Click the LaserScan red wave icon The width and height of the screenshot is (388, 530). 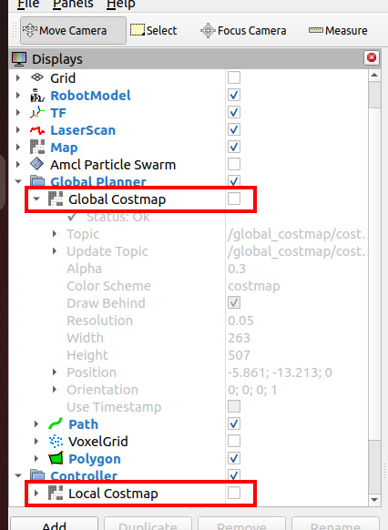click(37, 130)
